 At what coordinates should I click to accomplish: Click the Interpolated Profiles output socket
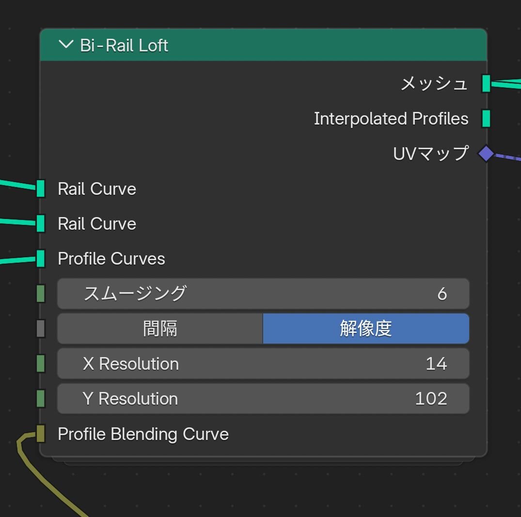(486, 119)
